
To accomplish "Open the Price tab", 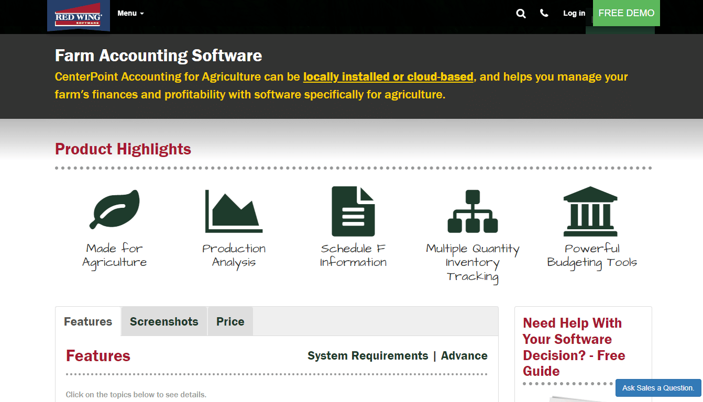I will 230,321.
